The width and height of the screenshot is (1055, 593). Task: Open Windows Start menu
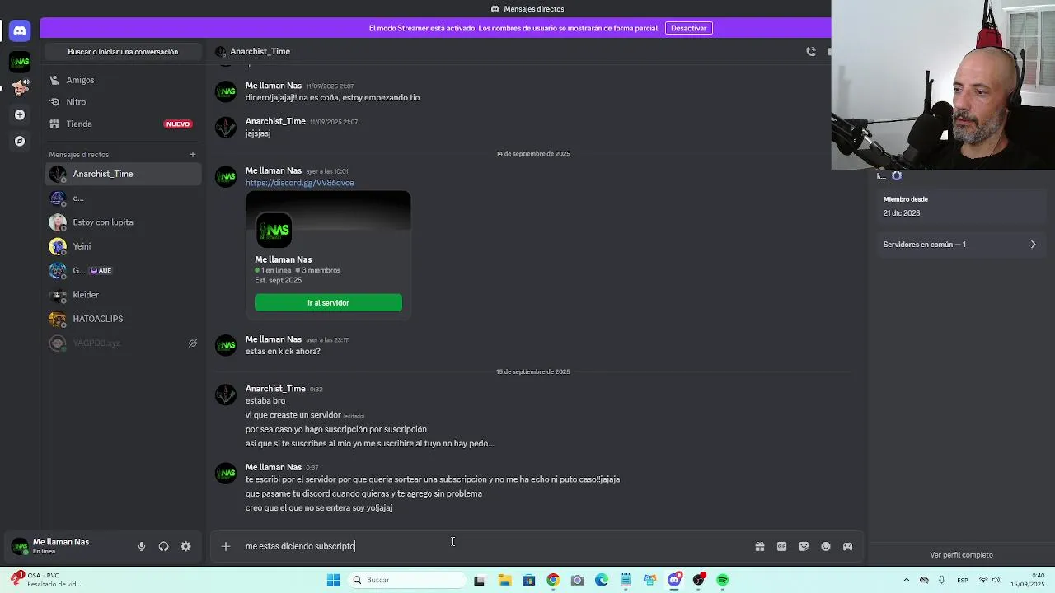coord(333,580)
